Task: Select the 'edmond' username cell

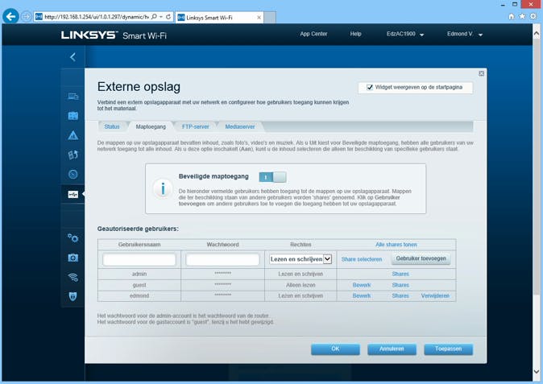Action: [139, 295]
